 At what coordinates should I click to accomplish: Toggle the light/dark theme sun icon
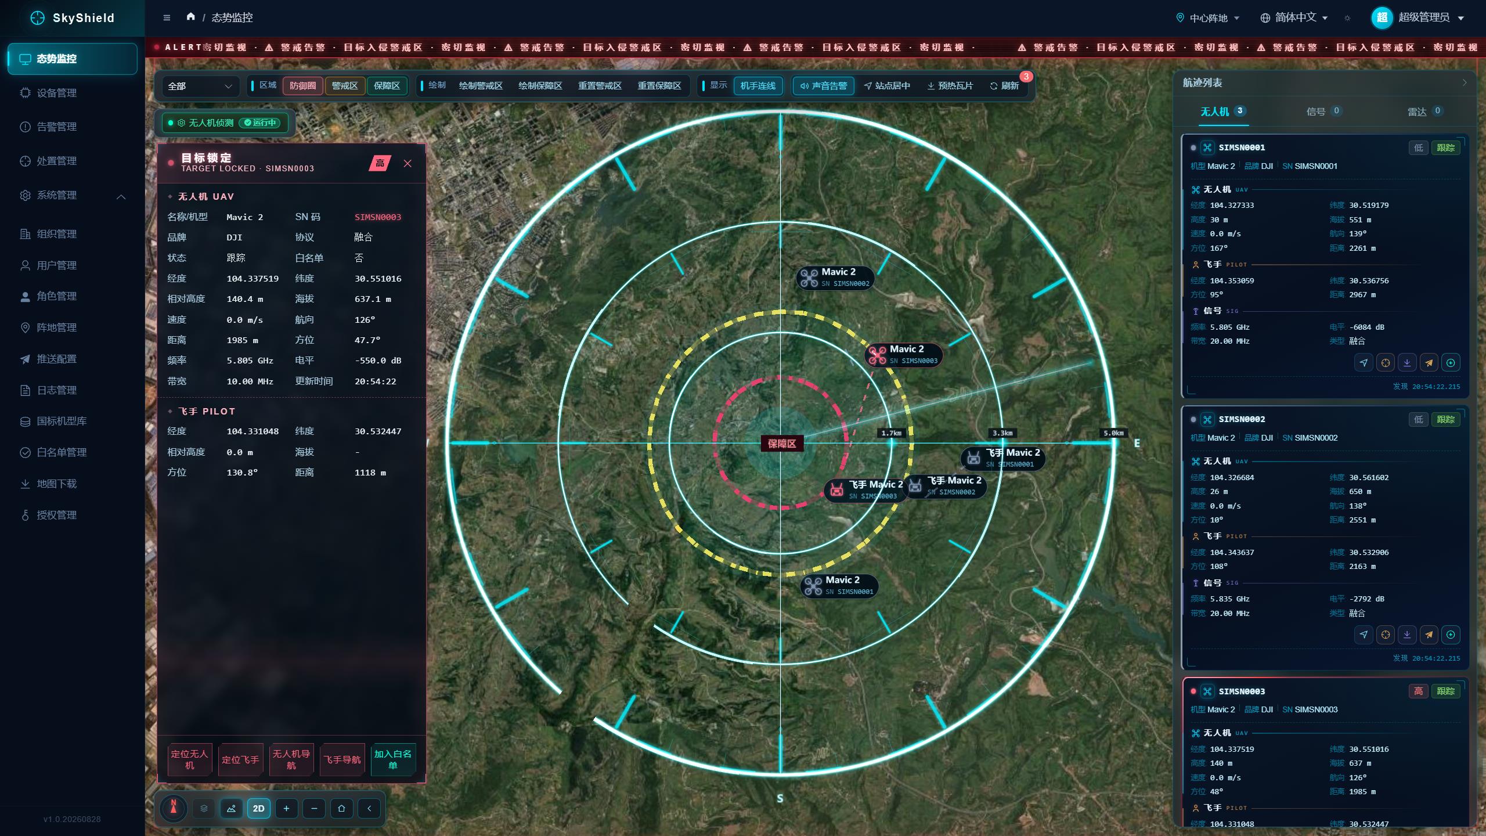(1347, 18)
